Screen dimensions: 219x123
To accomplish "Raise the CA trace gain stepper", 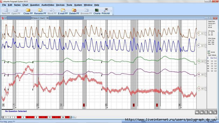I will pos(206,88).
